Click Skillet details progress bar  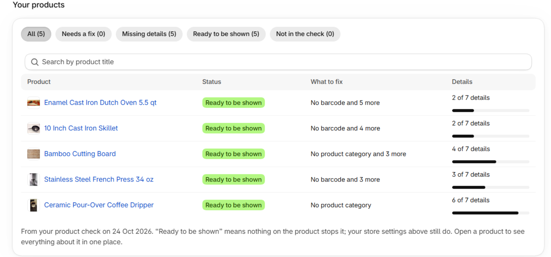[491, 136]
